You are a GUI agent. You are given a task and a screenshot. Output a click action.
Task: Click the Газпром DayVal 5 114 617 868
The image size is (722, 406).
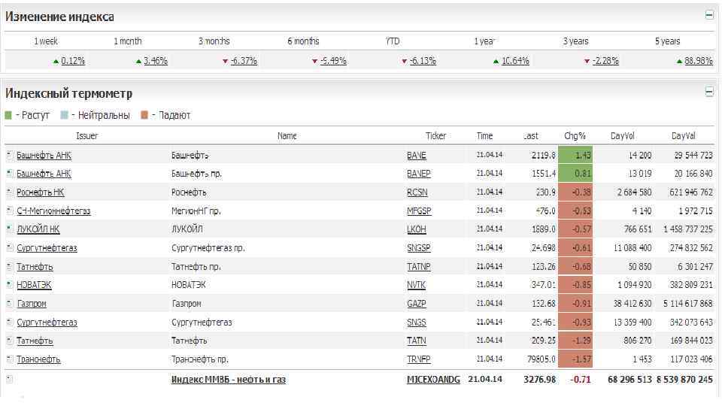pyautogui.click(x=688, y=303)
